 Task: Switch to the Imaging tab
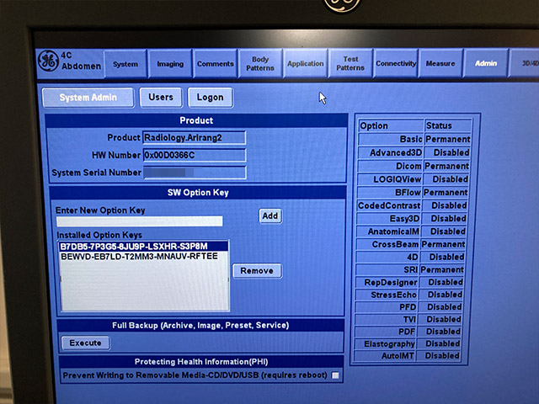pyautogui.click(x=170, y=64)
